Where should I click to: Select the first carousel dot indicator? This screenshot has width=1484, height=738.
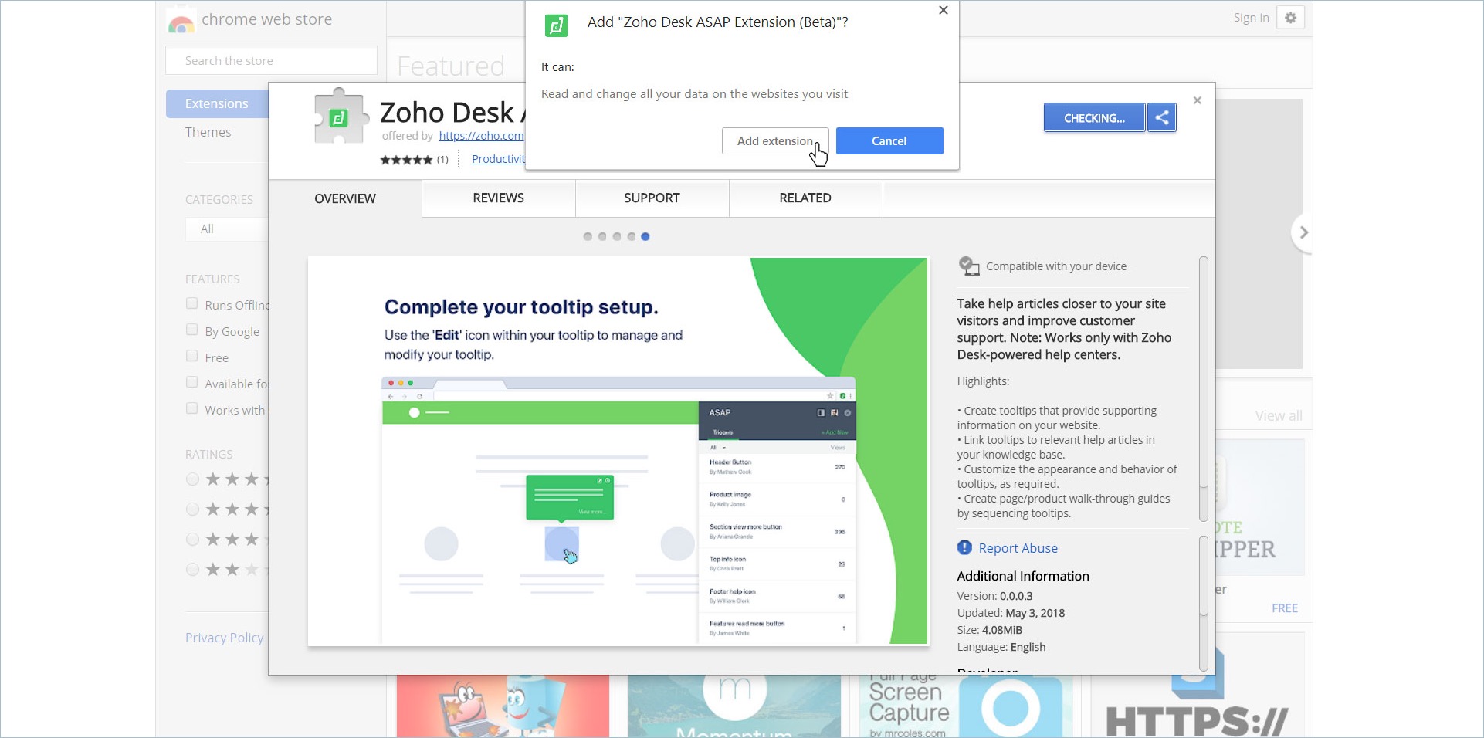tap(588, 237)
